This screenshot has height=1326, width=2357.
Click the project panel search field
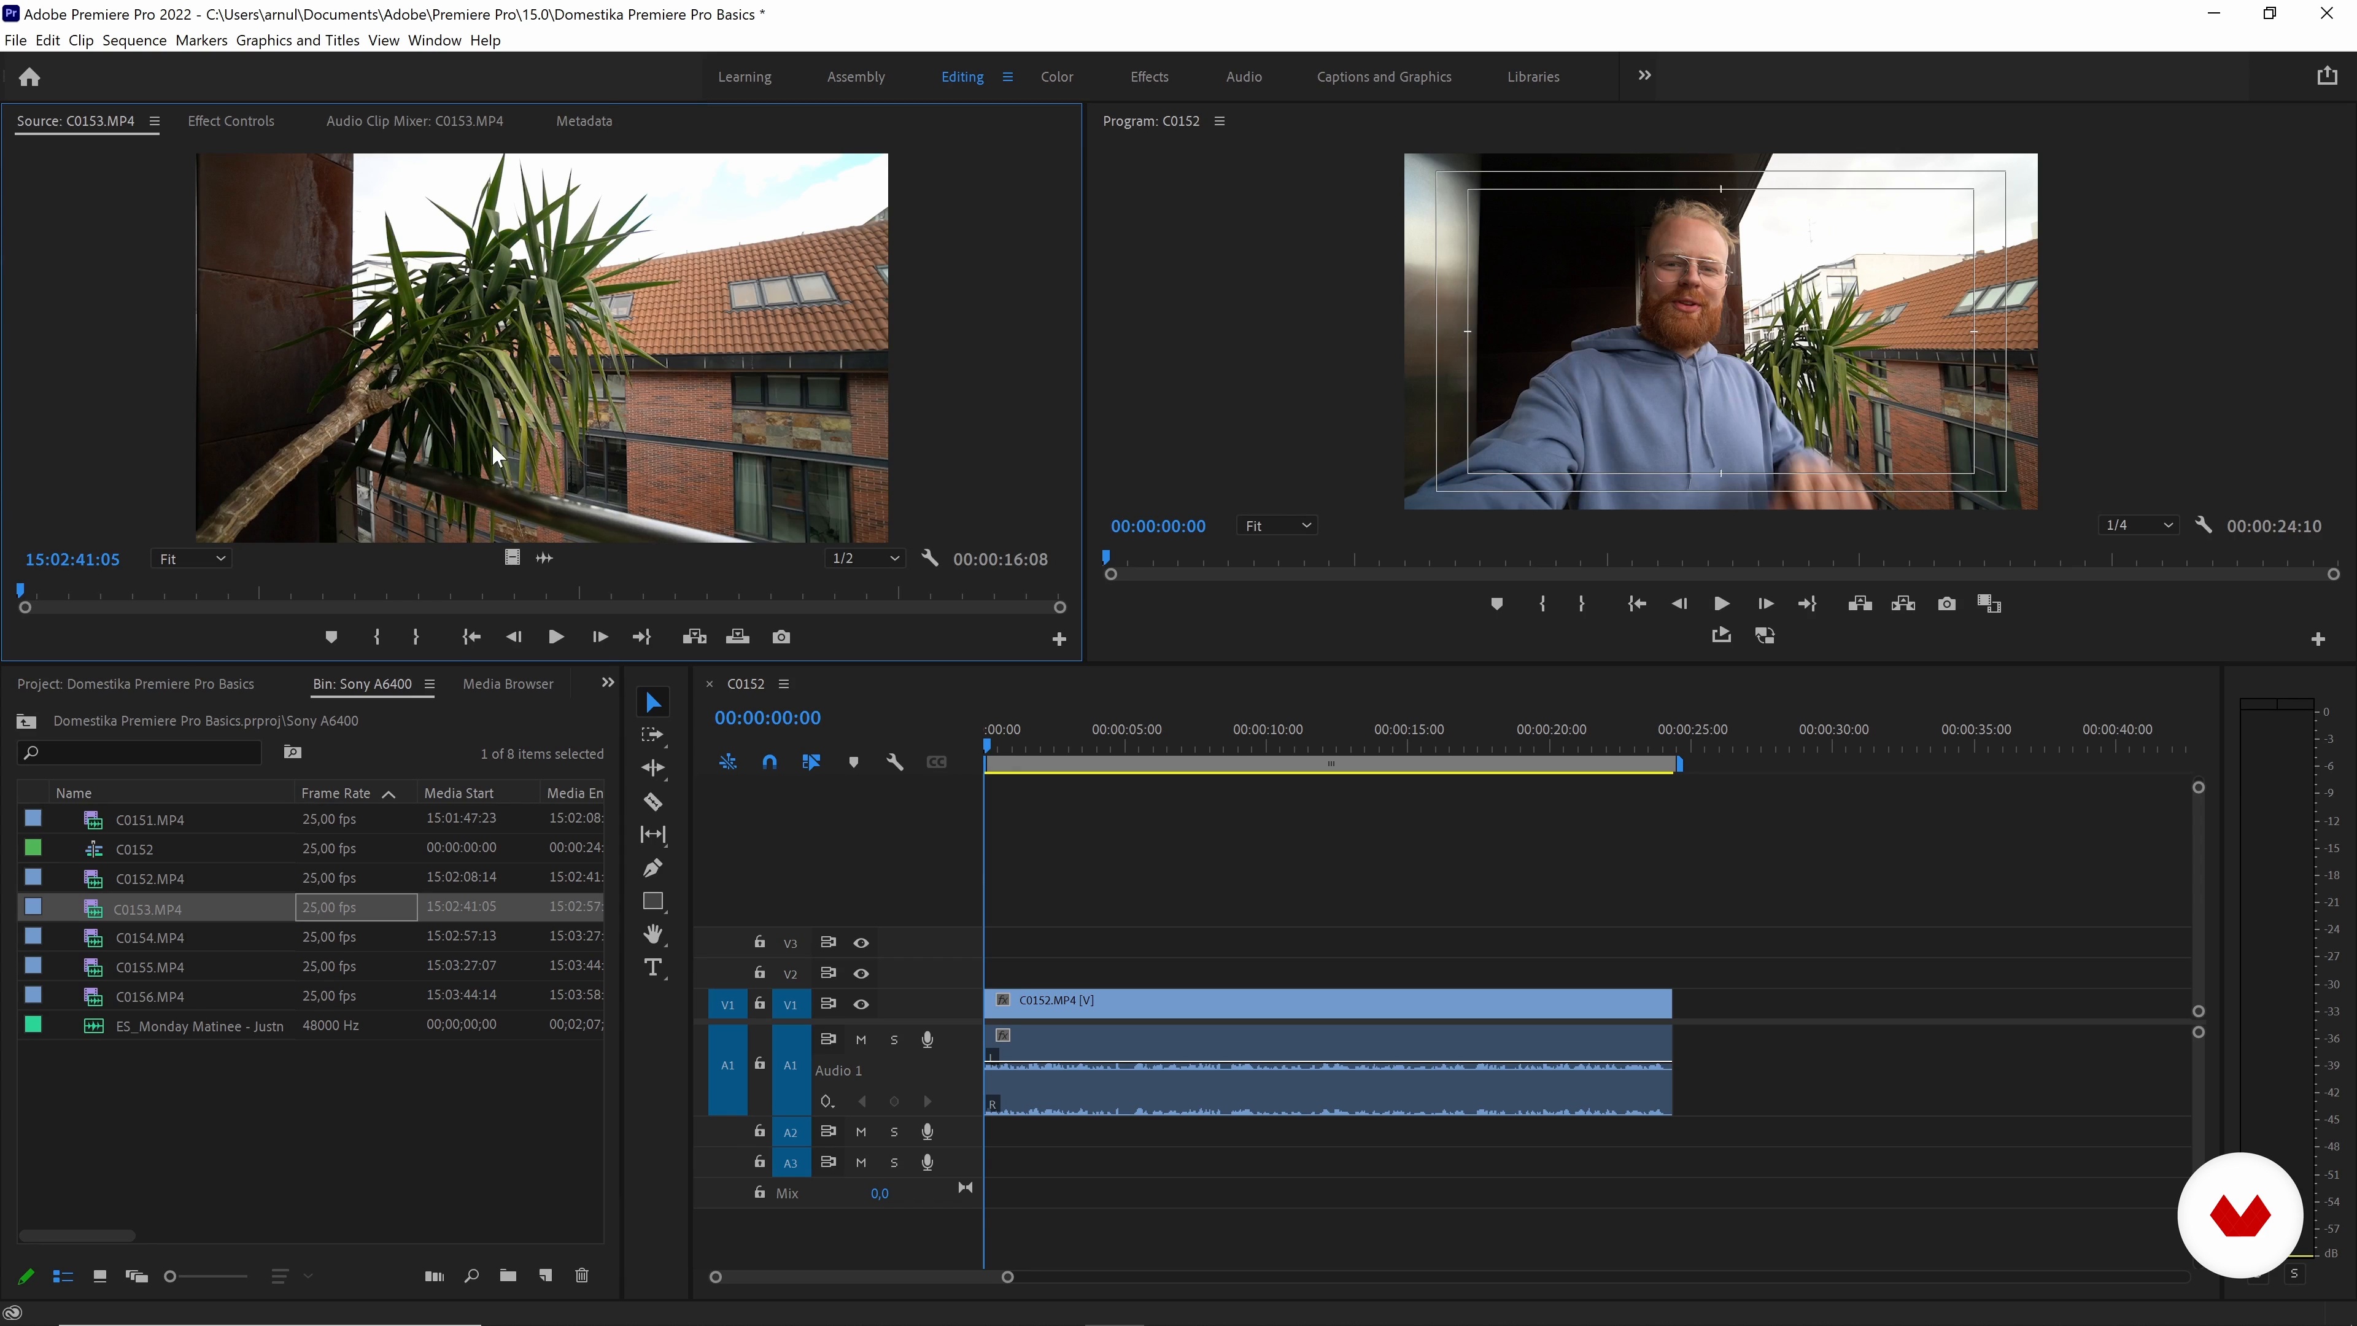pyautogui.click(x=139, y=752)
